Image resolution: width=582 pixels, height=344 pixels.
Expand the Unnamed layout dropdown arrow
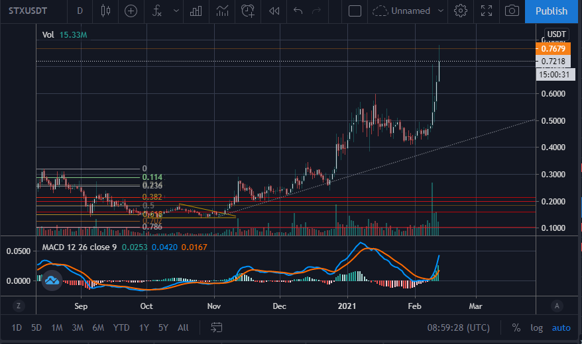pos(441,11)
